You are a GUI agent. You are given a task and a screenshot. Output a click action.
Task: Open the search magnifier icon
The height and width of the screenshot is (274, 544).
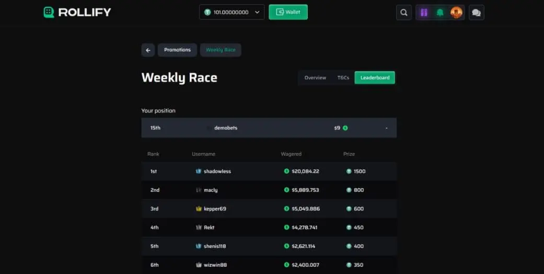403,13
